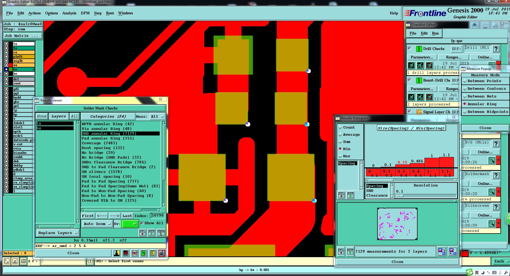Toggle the Signal Layer Checks checkbox
Viewport: 510px width, 276px height.
pos(409,111)
